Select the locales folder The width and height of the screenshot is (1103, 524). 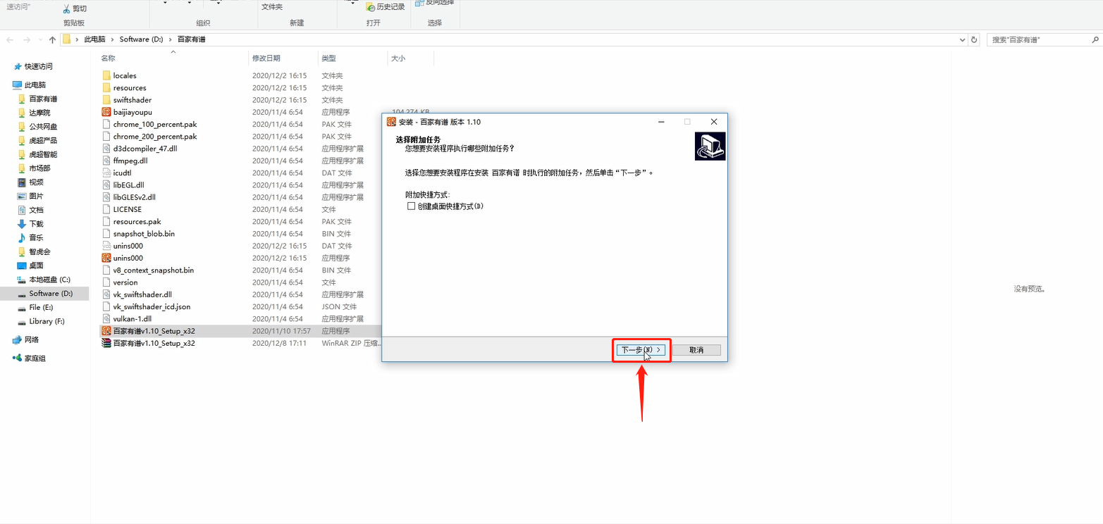tap(125, 75)
